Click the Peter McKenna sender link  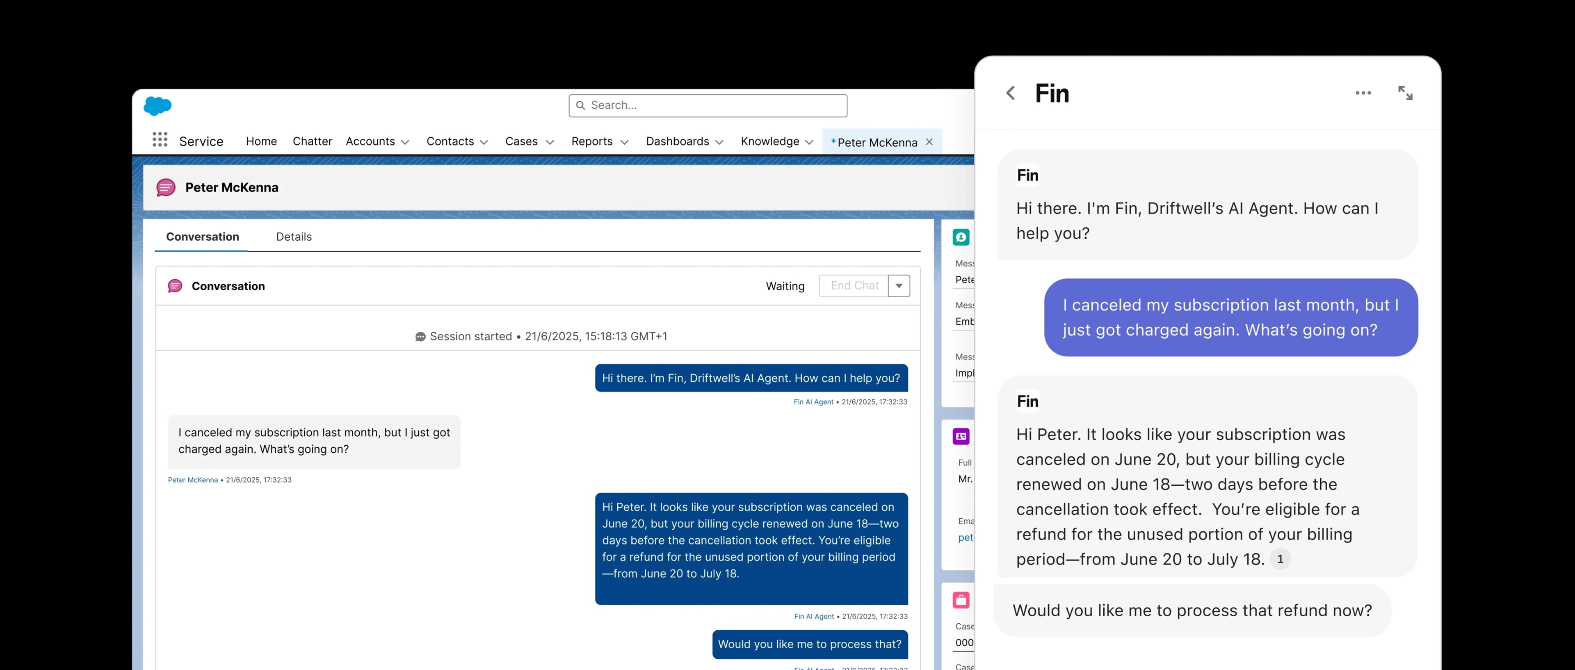tap(193, 480)
